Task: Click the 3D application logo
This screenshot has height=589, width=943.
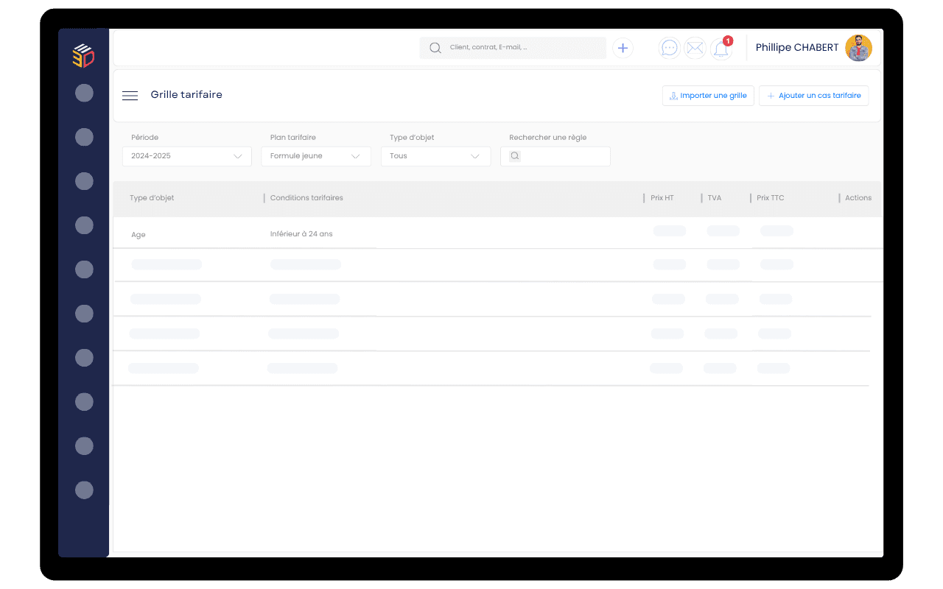Action: pyautogui.click(x=83, y=56)
